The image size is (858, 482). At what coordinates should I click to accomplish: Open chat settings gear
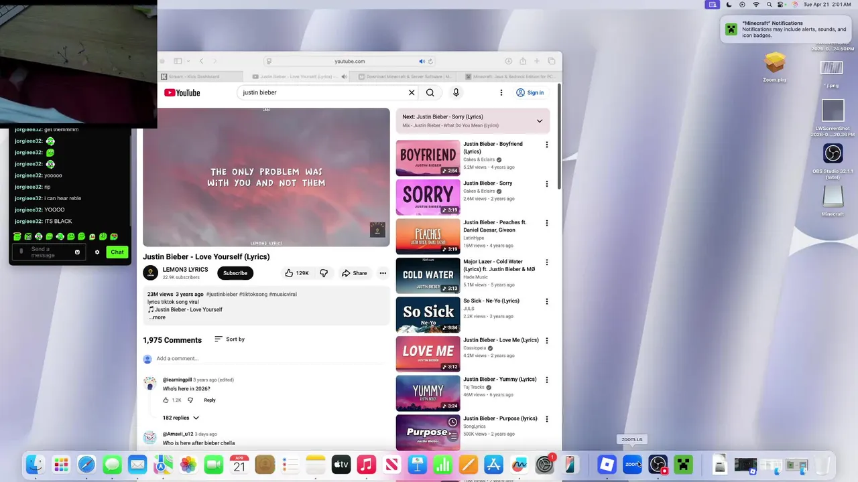click(97, 252)
